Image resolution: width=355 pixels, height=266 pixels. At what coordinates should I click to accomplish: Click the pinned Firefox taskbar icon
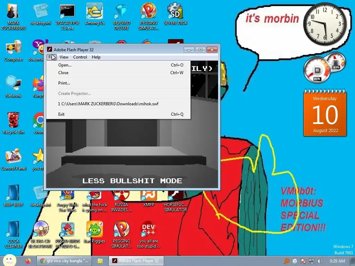pos(28,261)
